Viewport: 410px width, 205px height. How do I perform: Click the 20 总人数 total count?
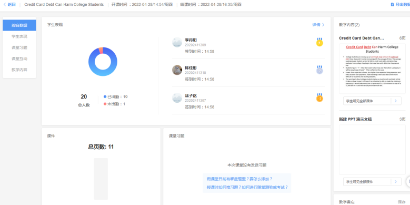[84, 100]
